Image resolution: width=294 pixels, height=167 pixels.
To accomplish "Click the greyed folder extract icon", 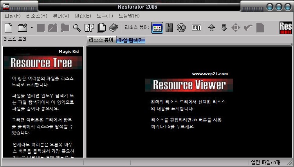I will pyautogui.click(x=65, y=28).
